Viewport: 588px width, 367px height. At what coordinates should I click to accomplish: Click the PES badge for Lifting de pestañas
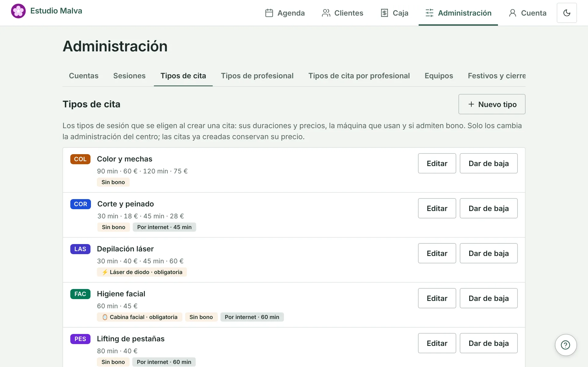[x=80, y=339]
